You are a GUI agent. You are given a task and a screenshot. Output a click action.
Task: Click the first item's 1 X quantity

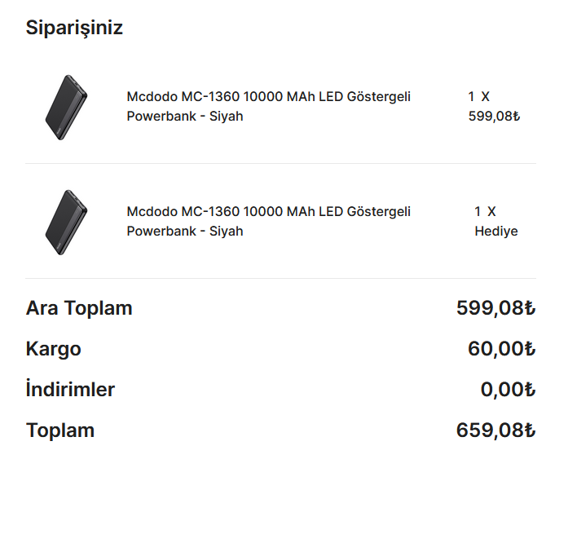[478, 97]
